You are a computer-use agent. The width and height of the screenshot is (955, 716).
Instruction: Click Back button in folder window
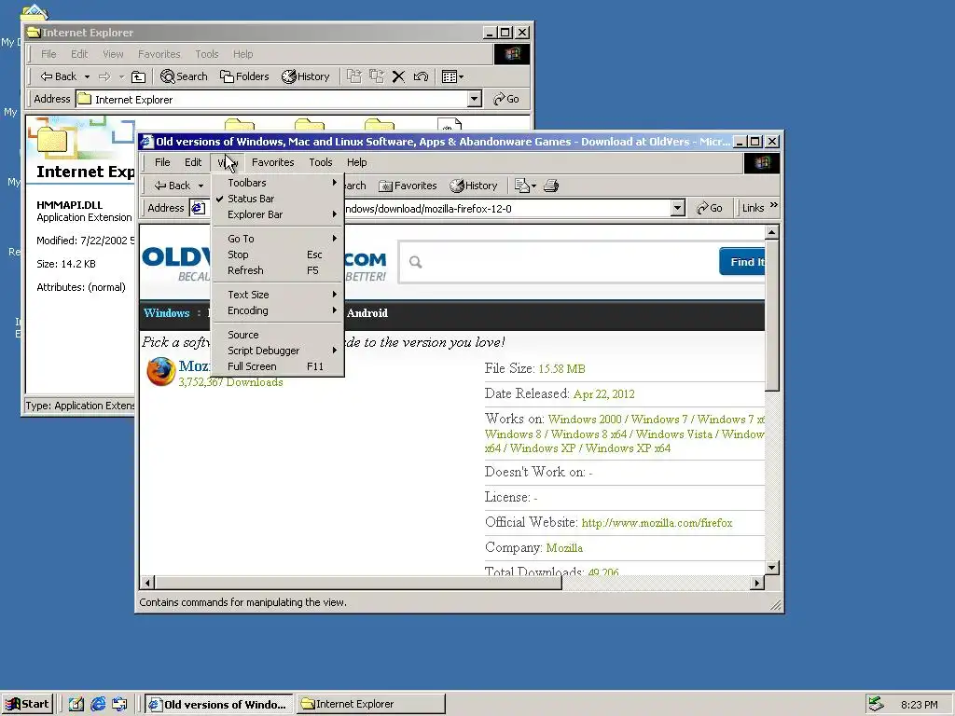tap(59, 76)
